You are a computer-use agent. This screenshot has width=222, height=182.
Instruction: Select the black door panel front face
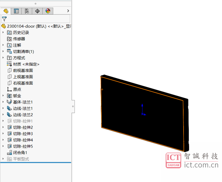pos(142,114)
